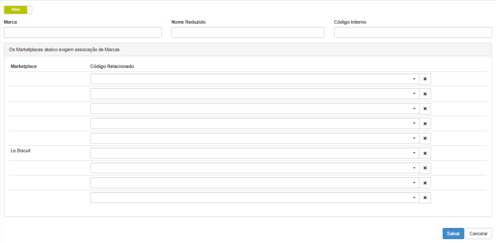Image resolution: width=496 pixels, height=243 pixels.
Task: Click the Cancelar button
Action: point(479,233)
